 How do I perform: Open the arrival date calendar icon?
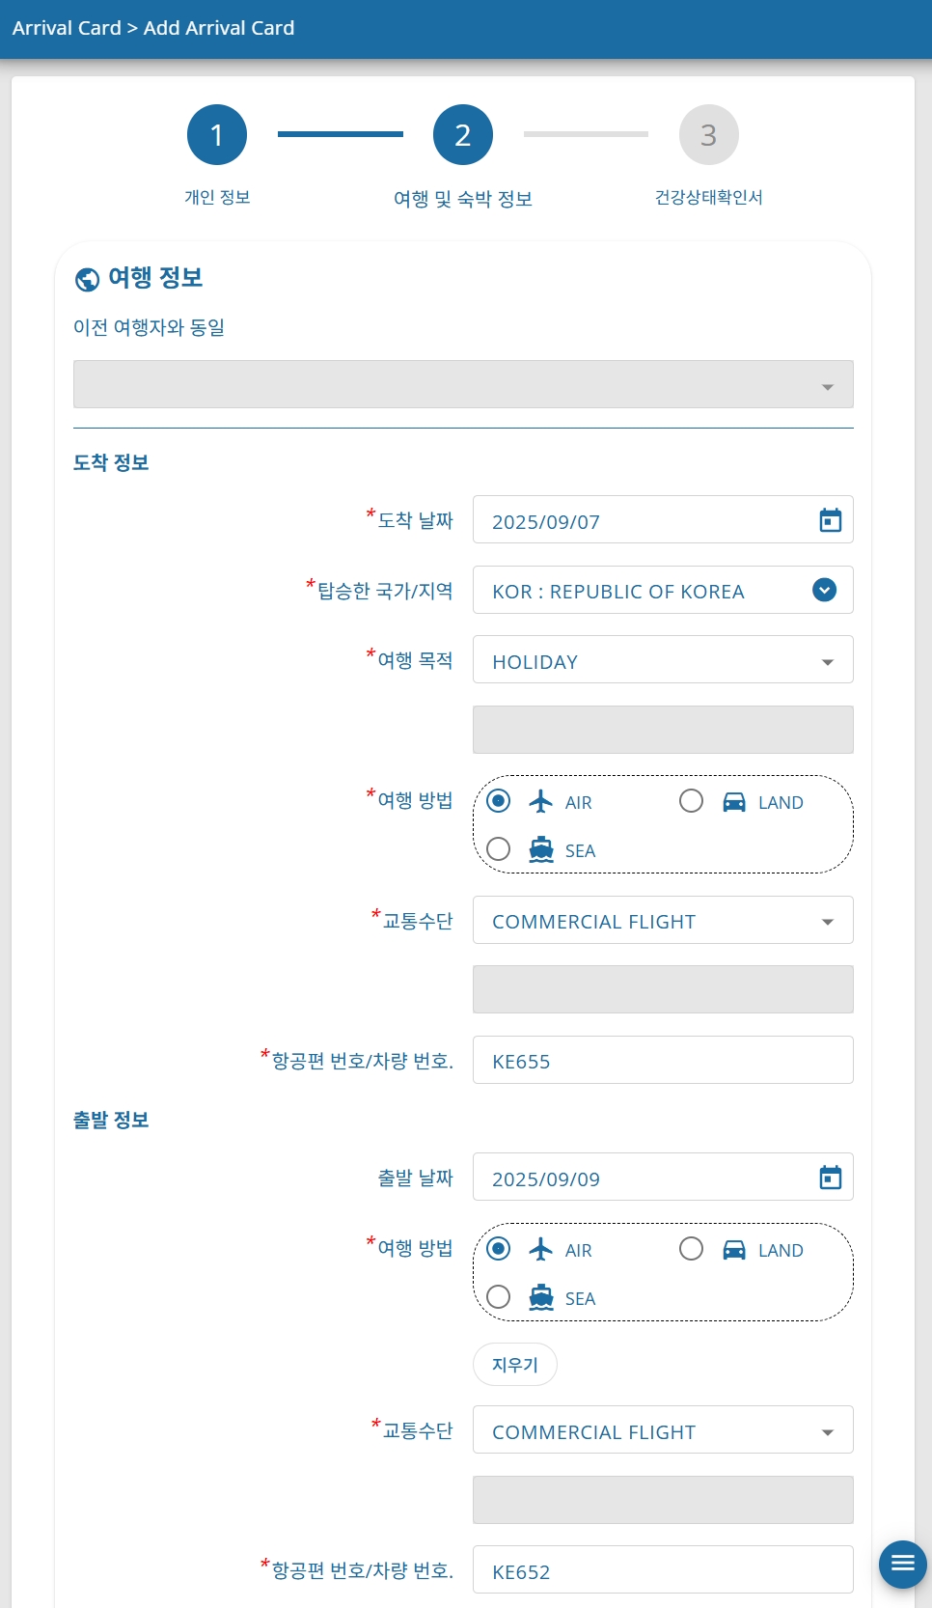[x=830, y=520]
